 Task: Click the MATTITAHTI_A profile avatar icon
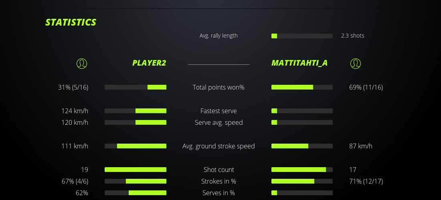pyautogui.click(x=355, y=63)
